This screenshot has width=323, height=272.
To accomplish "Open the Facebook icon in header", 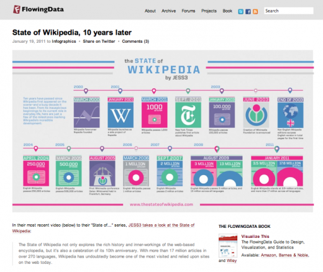I will point(248,11).
